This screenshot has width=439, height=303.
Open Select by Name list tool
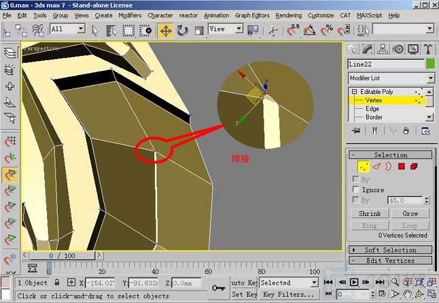point(111,30)
